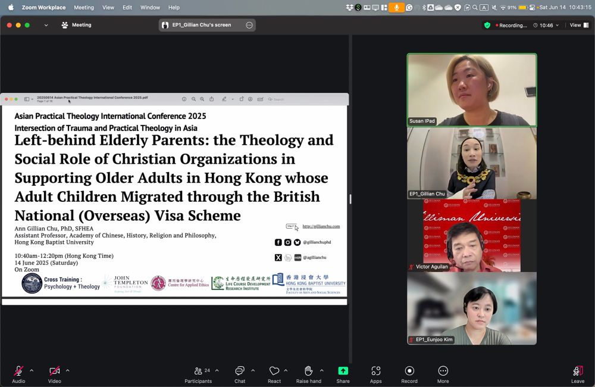Open the Chat panel

(240, 374)
